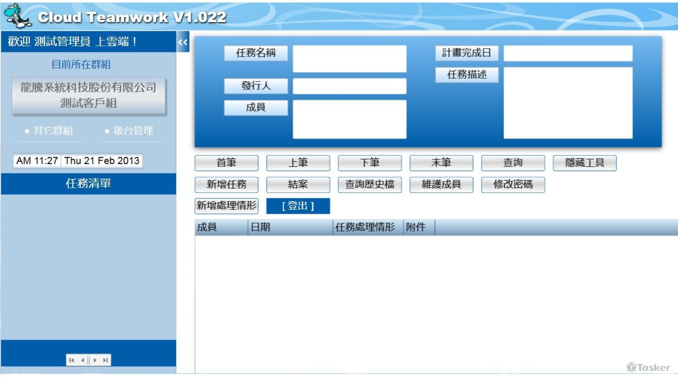Hide the toolbar using 隱藏工具

coord(585,163)
